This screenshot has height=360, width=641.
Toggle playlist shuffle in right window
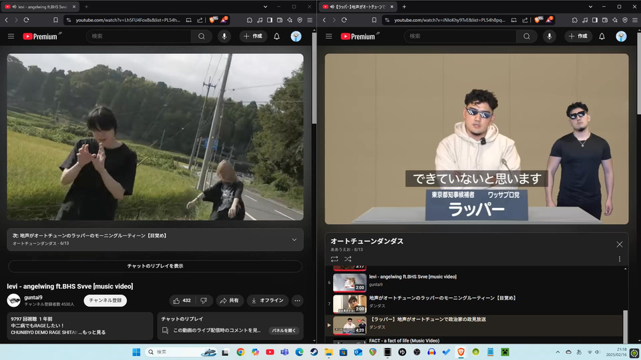[x=348, y=259]
